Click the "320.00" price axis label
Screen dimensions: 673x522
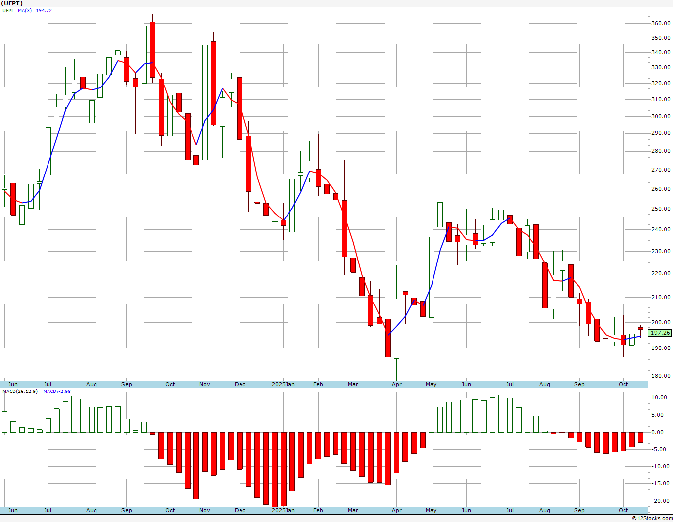point(661,83)
